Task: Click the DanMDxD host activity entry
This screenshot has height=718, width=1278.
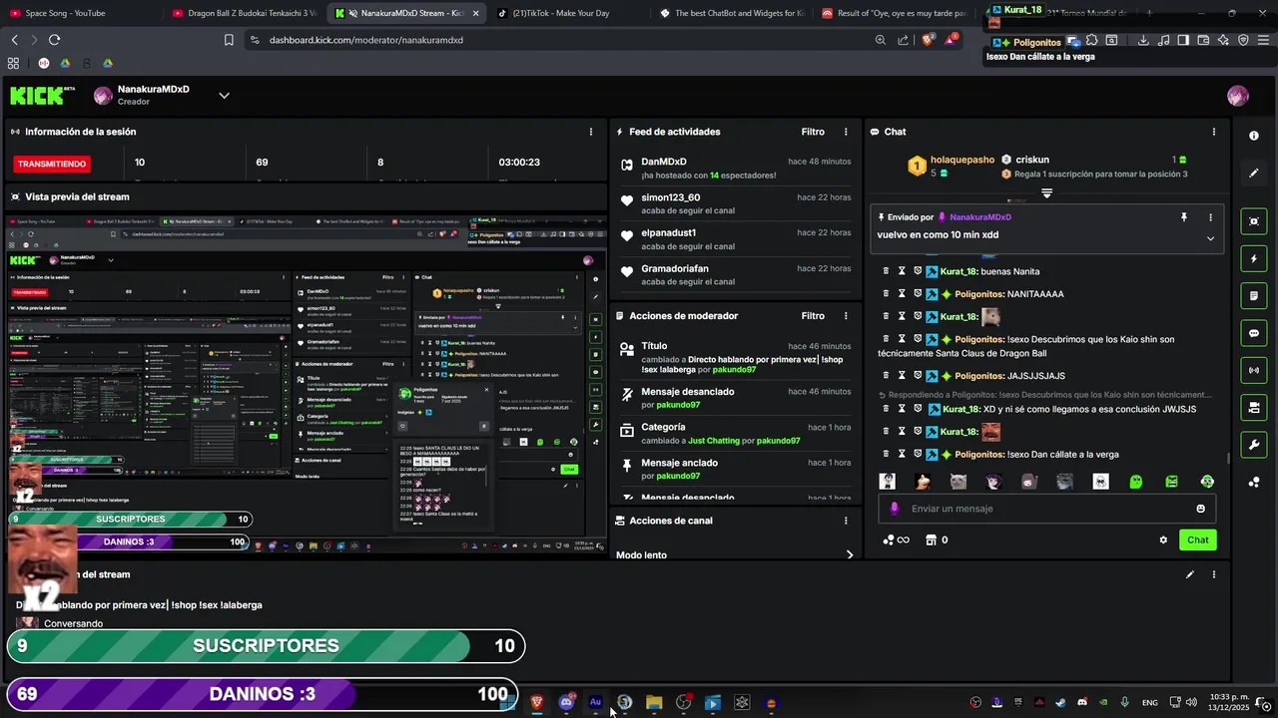Action: pos(736,168)
